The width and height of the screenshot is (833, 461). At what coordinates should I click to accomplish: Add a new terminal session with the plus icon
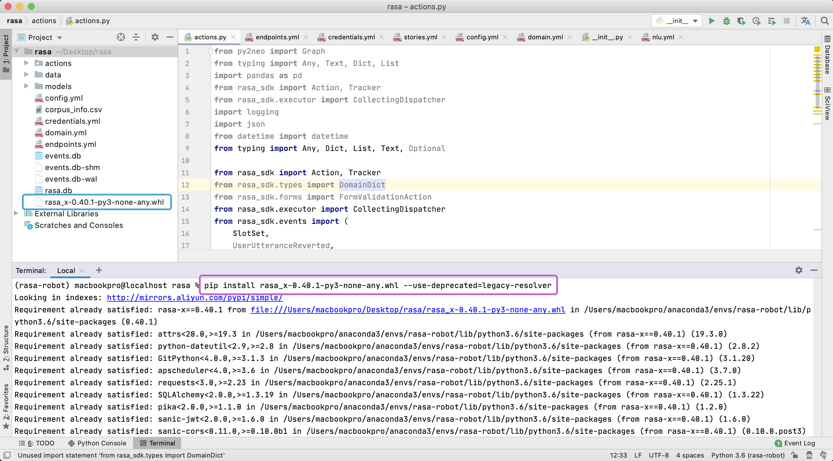(x=99, y=270)
